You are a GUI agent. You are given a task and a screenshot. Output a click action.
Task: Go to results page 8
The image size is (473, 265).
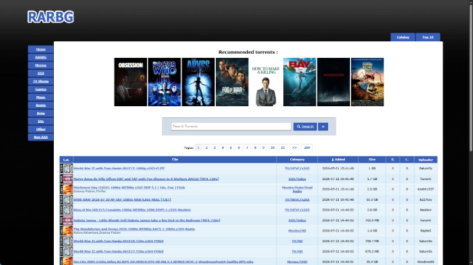[255, 148]
